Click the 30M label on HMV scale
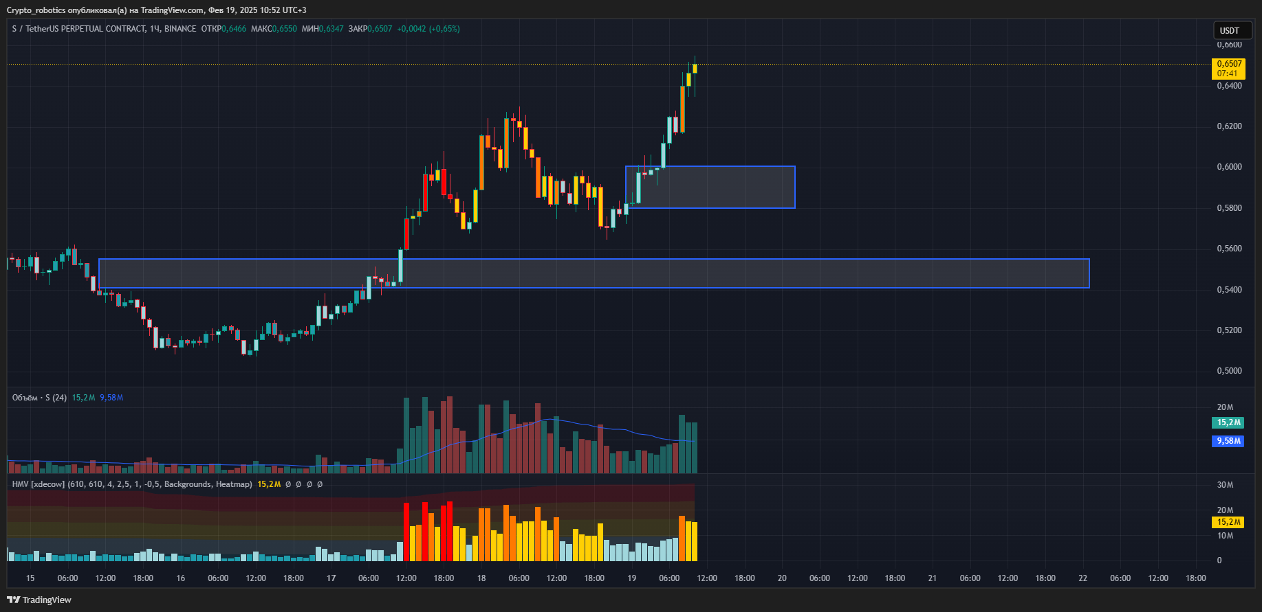 1225,485
